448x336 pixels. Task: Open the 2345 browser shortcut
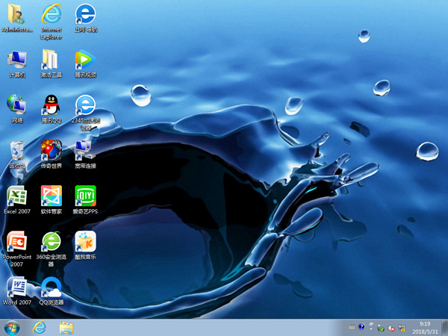[x=85, y=105]
